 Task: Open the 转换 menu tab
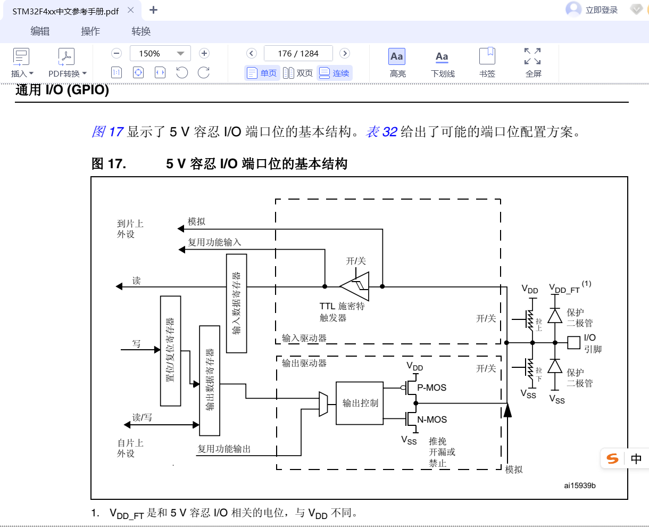[141, 31]
